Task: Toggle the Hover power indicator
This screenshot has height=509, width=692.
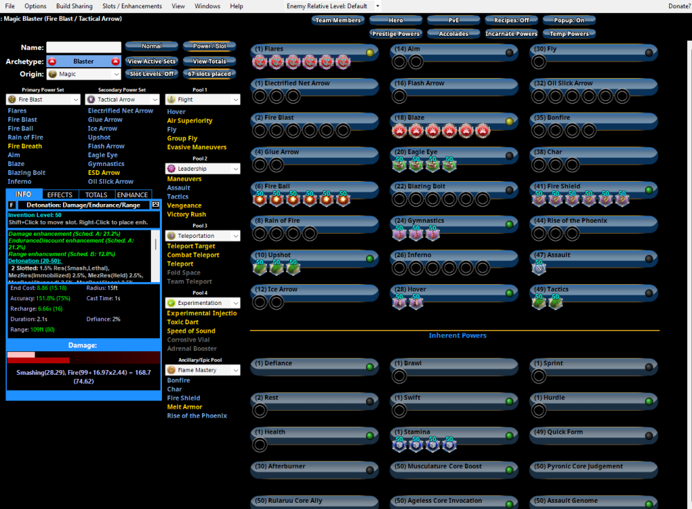Action: [509, 293]
